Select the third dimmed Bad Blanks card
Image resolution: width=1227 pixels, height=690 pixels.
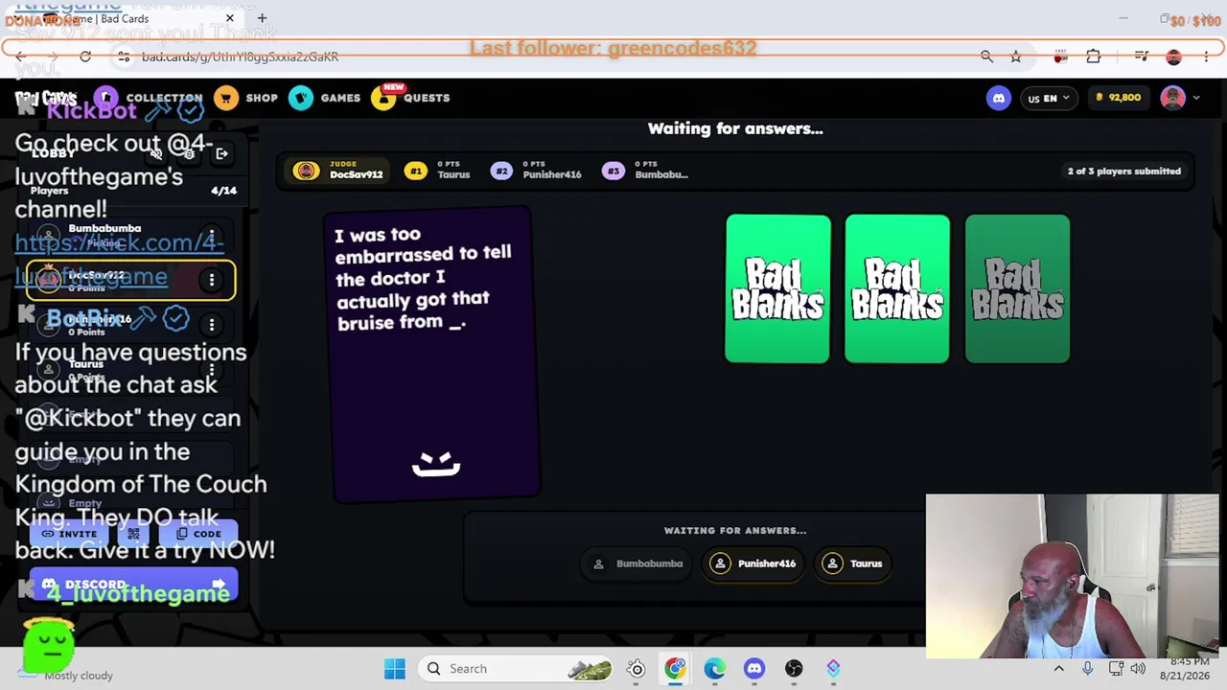1017,288
